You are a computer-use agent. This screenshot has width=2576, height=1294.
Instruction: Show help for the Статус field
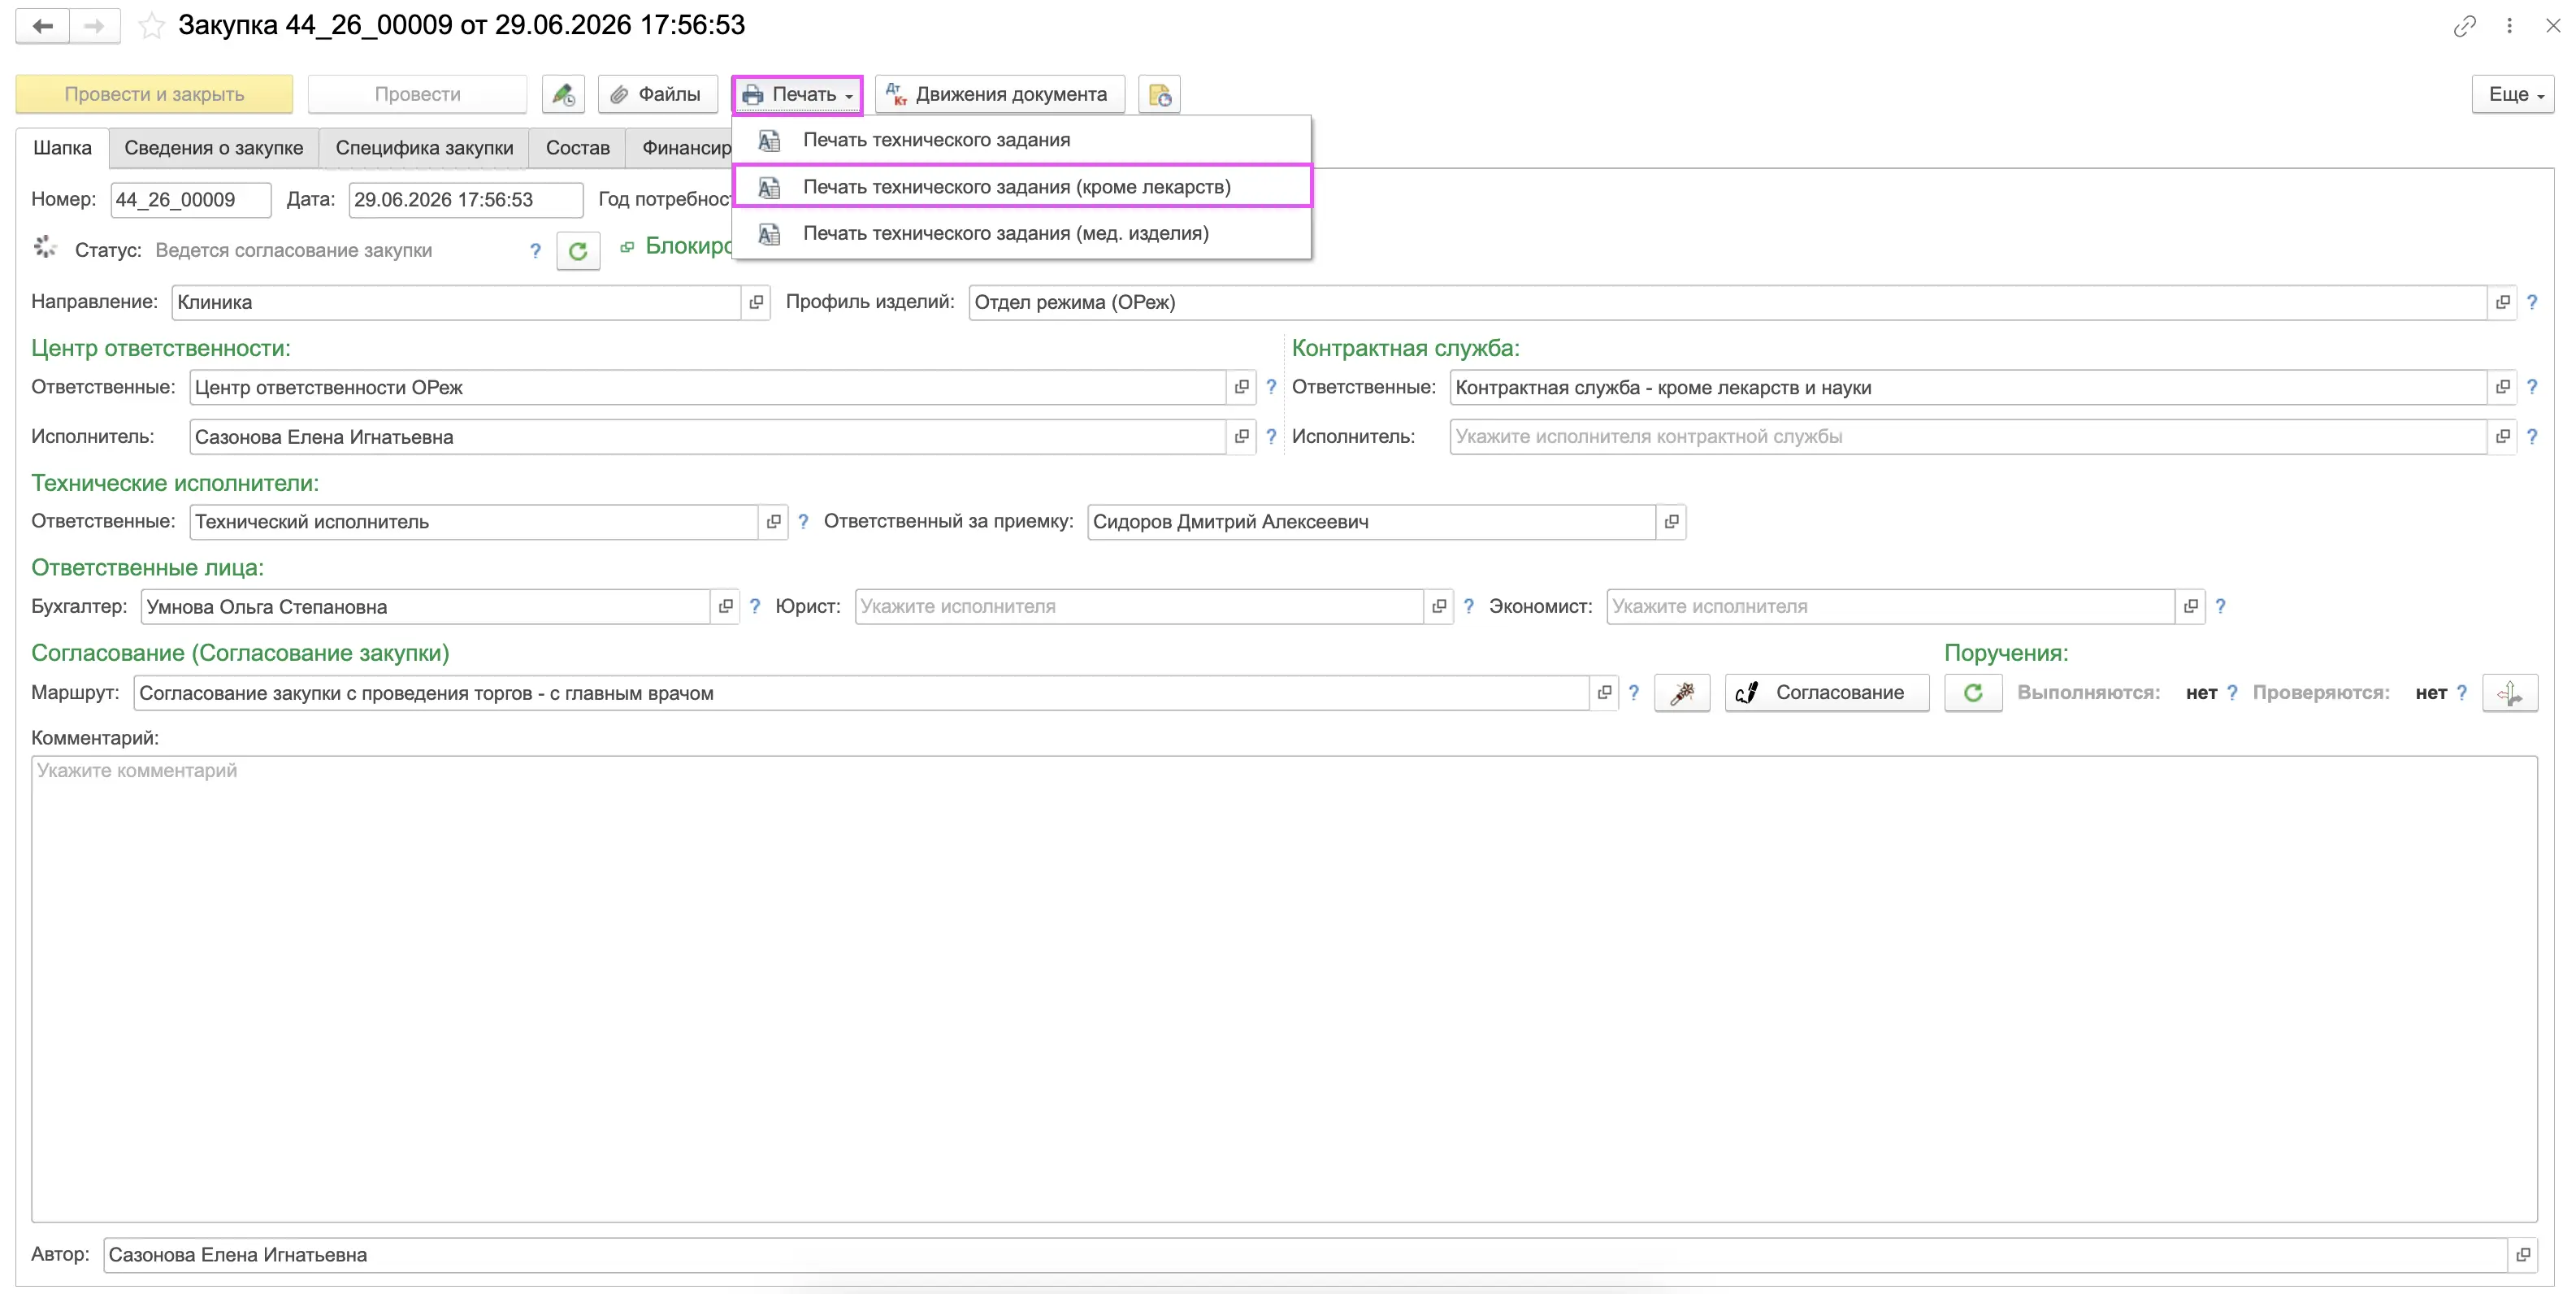[535, 251]
